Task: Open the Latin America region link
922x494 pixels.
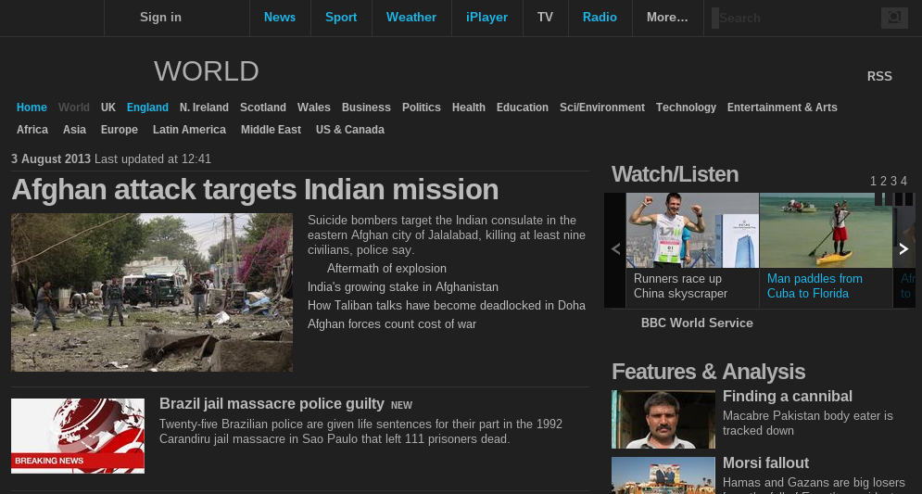Action: [189, 130]
